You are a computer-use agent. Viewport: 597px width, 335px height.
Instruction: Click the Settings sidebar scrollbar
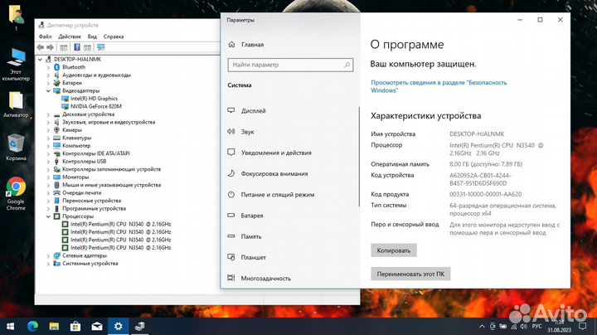click(x=359, y=157)
